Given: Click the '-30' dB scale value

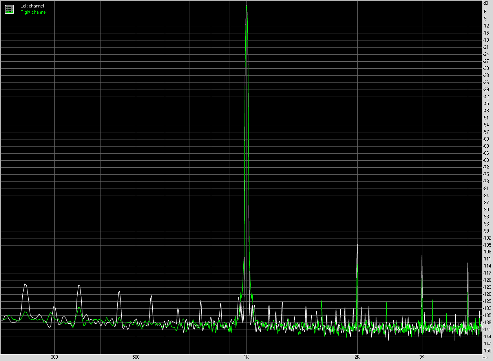Looking at the screenshot, I should click(486, 68).
